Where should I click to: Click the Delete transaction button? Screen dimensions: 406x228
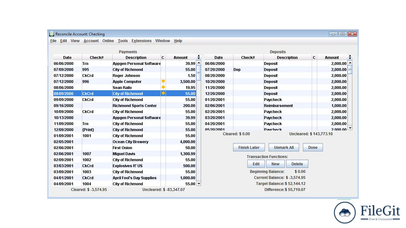[x=297, y=164]
